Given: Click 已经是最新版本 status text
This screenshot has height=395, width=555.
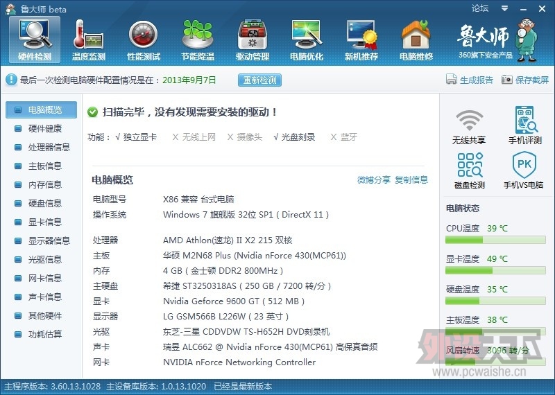Looking at the screenshot, I should point(244,387).
